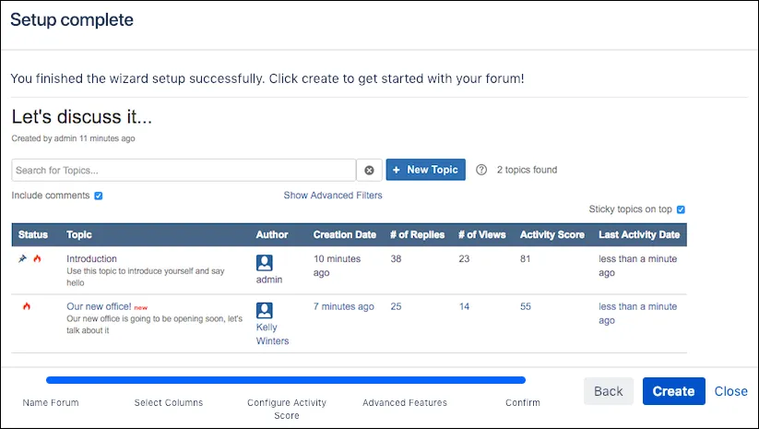Sort by Topic column header
Image resolution: width=759 pixels, height=429 pixels.
tap(79, 235)
